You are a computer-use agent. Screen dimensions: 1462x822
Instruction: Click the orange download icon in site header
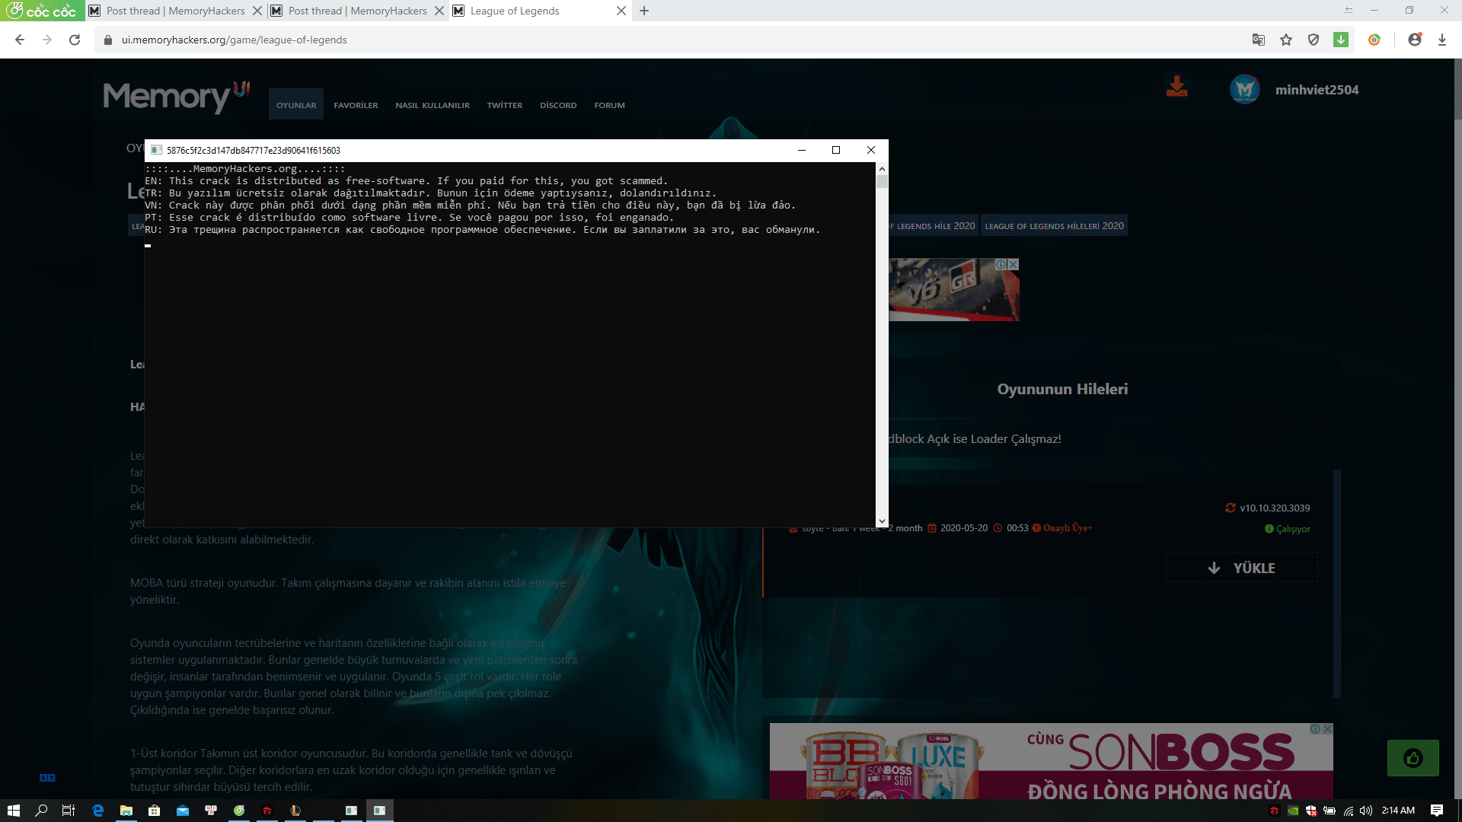(1176, 86)
